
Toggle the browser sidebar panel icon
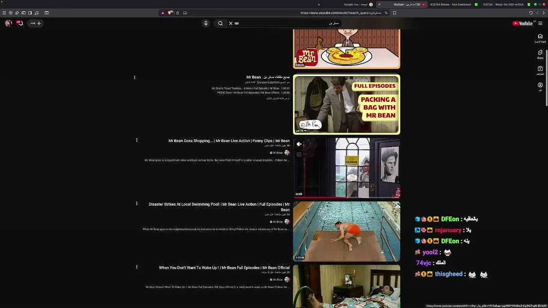coord(30,13)
